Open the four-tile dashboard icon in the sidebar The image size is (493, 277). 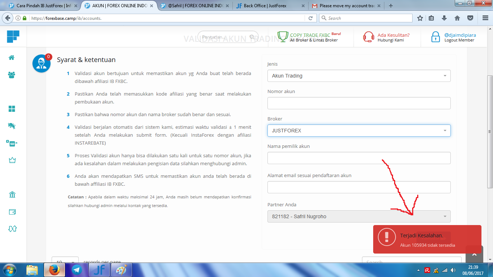(12, 109)
